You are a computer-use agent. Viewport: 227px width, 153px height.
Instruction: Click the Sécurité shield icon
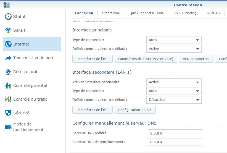(8, 113)
